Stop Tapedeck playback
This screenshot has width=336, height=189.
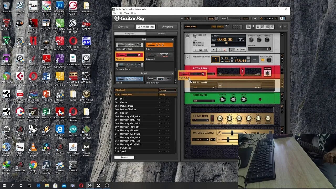click(214, 50)
